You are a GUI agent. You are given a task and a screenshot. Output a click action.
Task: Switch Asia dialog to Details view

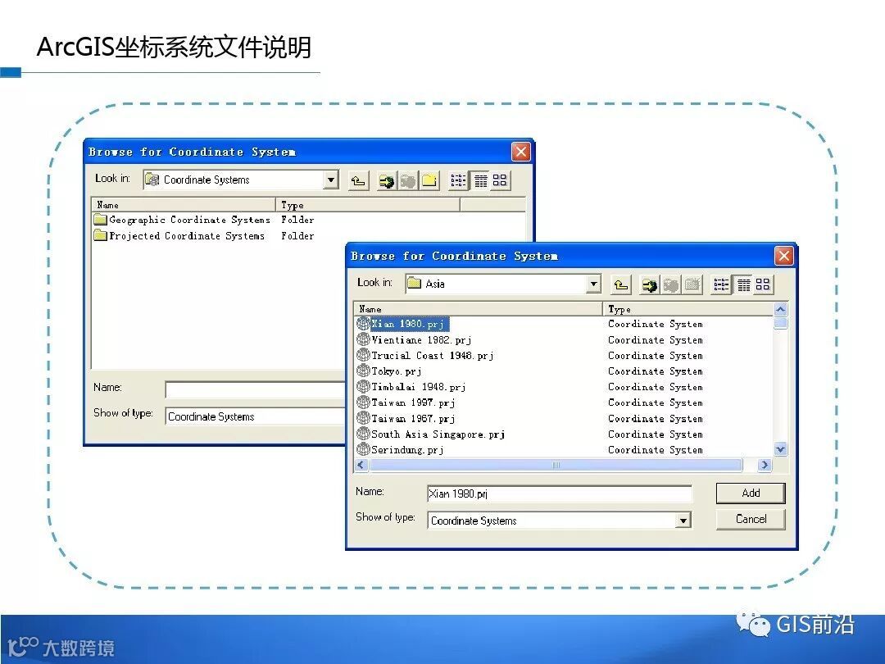coord(742,284)
